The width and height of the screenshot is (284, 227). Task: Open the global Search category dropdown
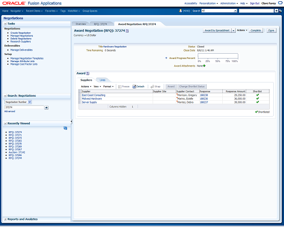coord(235,11)
